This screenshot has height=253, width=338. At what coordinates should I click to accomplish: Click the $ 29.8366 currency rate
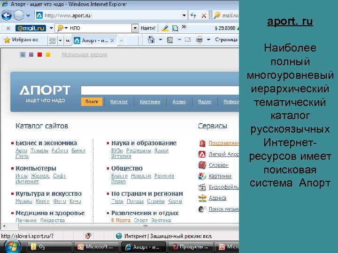225,28
